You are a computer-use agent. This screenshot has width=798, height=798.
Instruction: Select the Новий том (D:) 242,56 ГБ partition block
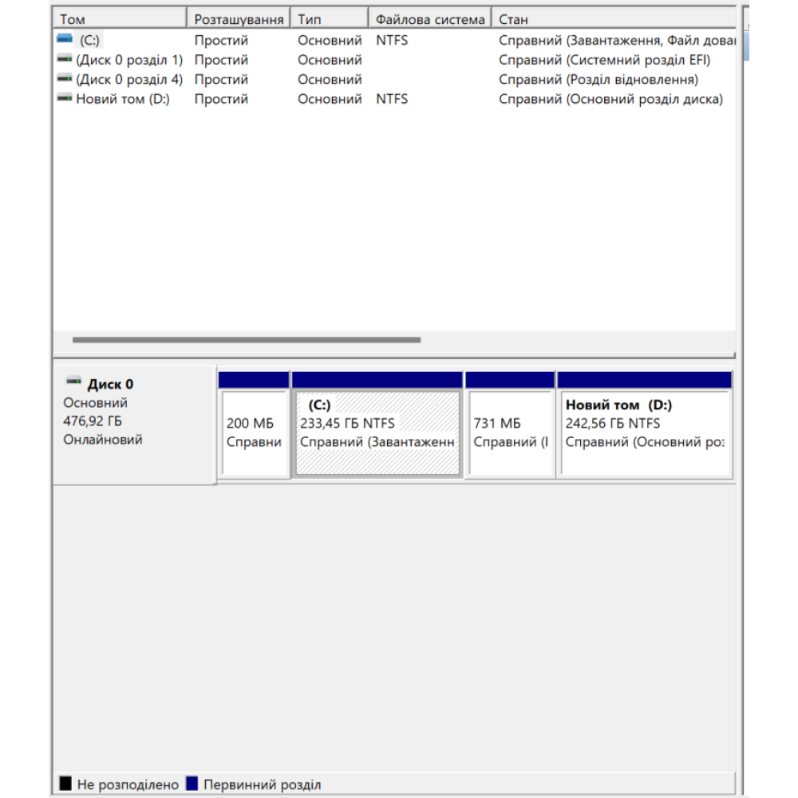tap(645, 433)
